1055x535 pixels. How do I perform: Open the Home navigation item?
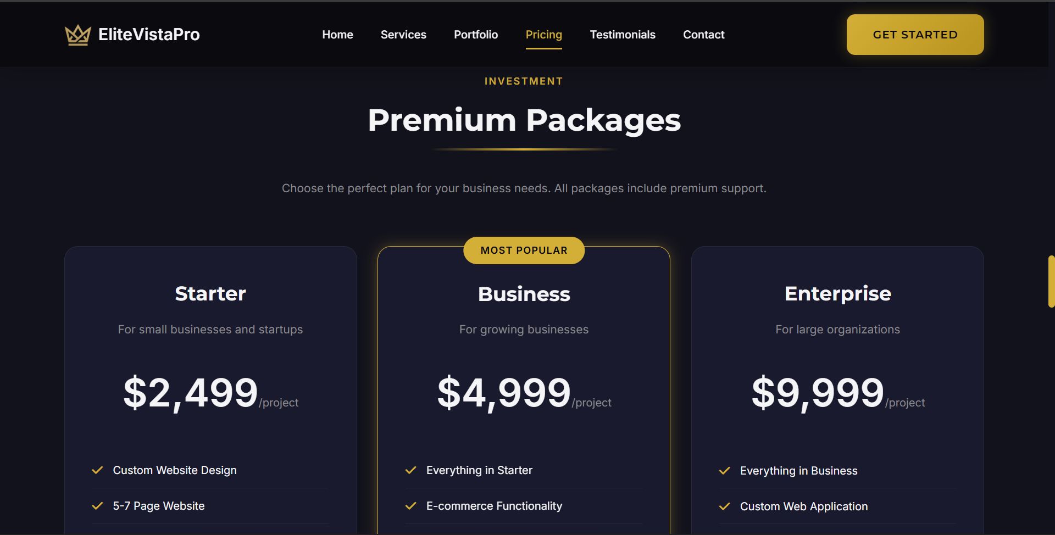point(337,35)
